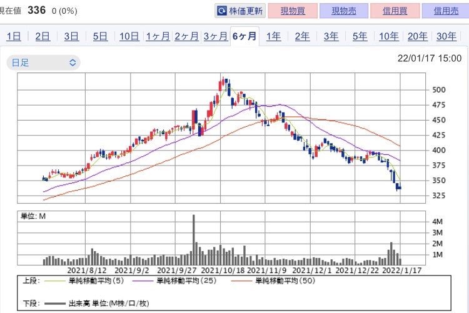The image size is (469, 313).
Task: Click the 1M volume axis label
Action: click(437, 255)
